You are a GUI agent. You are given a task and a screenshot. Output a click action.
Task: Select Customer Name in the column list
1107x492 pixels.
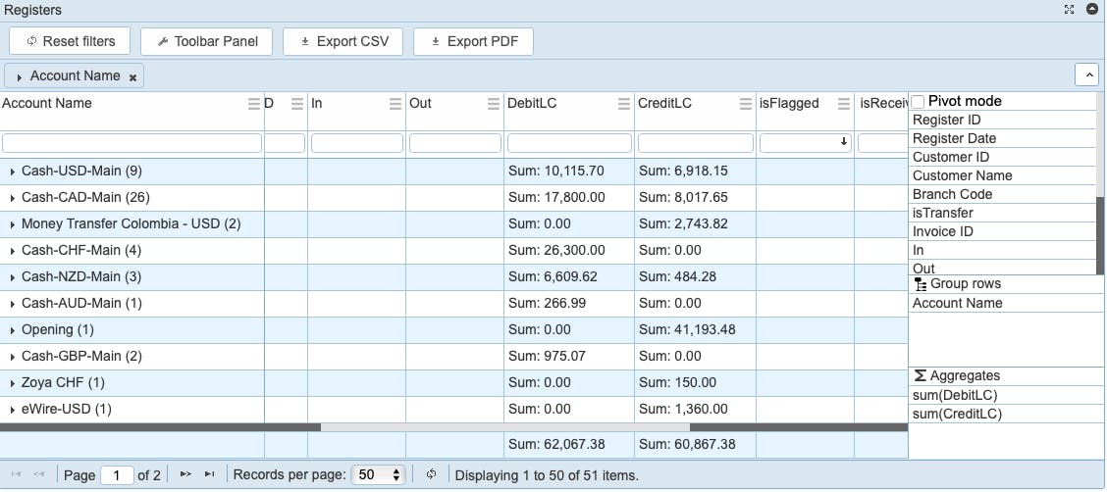[962, 175]
